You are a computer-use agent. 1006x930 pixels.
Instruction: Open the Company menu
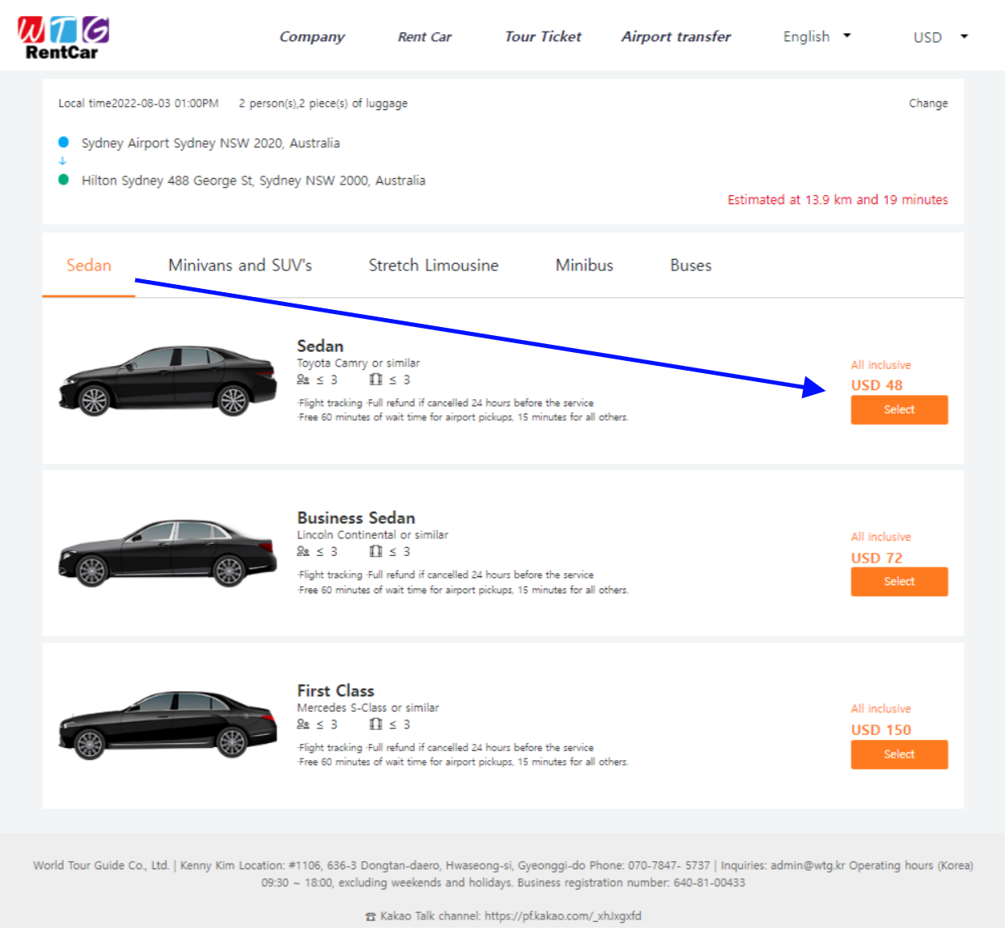tap(312, 36)
